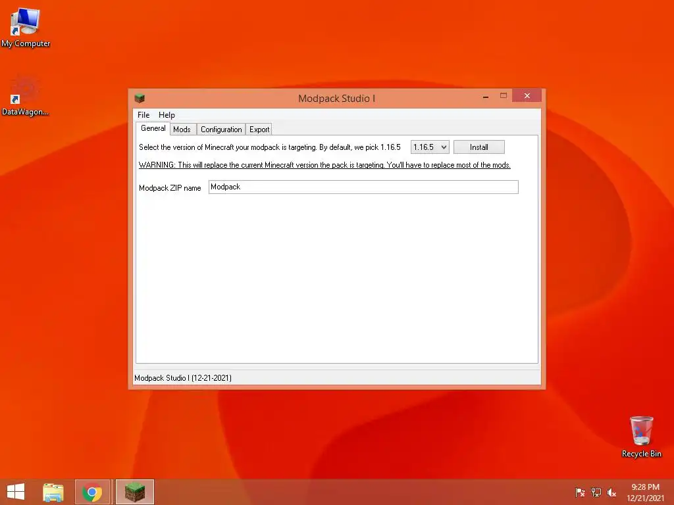Minimize the Modpack Studio window
674x505 pixels.
[486, 96]
